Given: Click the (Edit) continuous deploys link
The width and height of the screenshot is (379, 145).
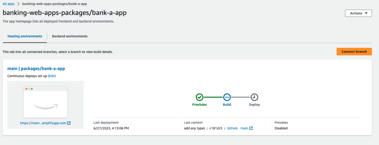Looking at the screenshot, I should pyautogui.click(x=52, y=76).
